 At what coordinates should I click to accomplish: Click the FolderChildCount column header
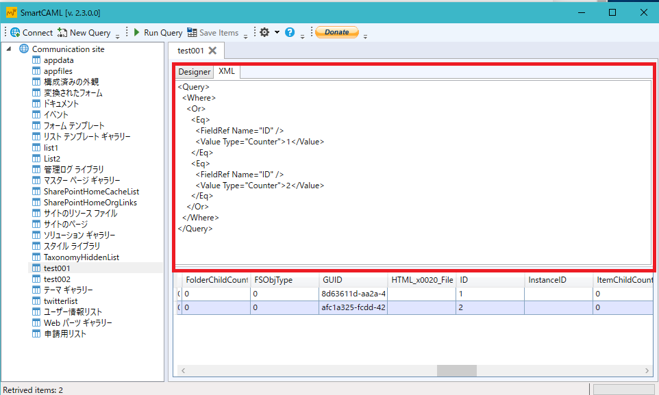[x=216, y=280]
